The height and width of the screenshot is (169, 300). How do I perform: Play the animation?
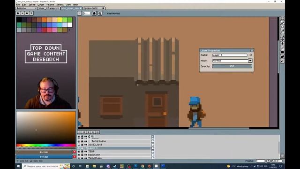pyautogui.click(x=89, y=132)
